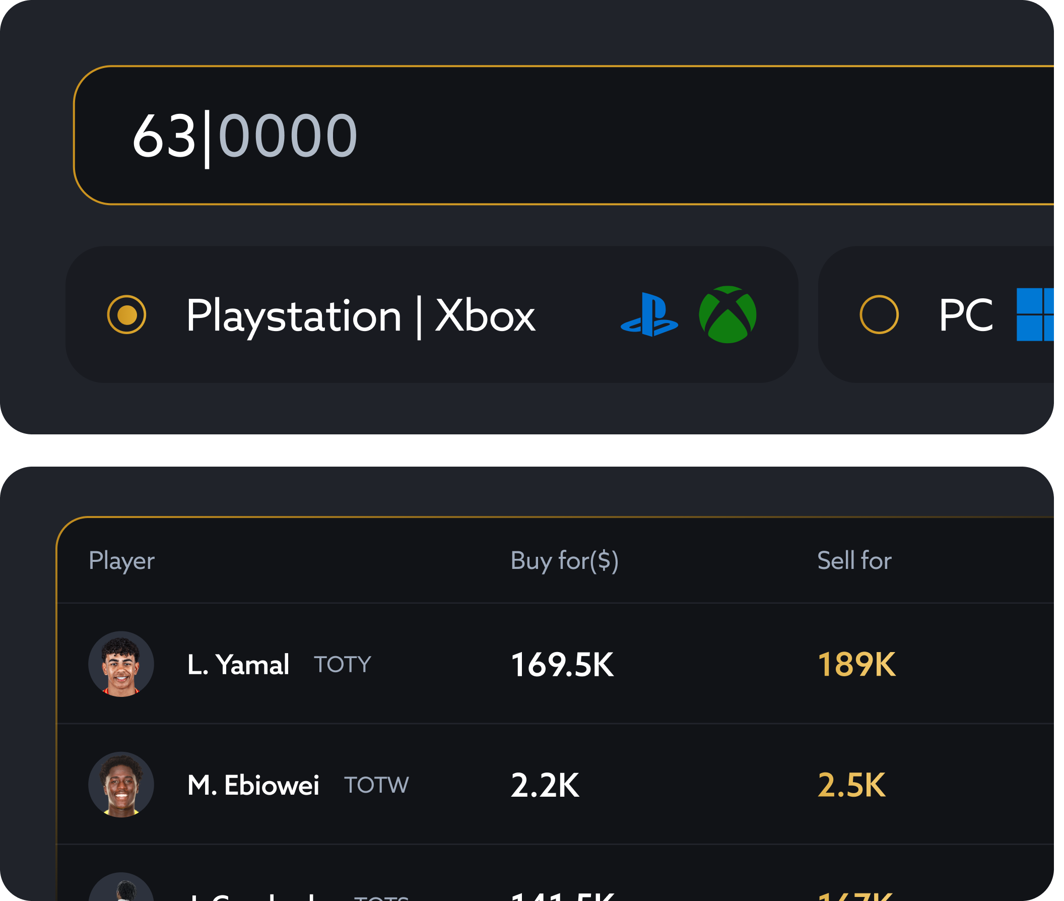Click Yamal's 189K sell price
Viewport: 1064px width, 901px height.
[x=856, y=665]
